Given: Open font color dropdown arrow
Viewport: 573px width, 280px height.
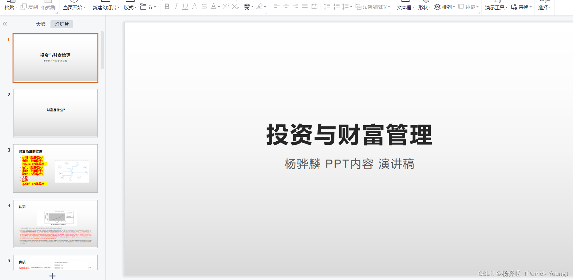Looking at the screenshot, I should pos(219,7).
